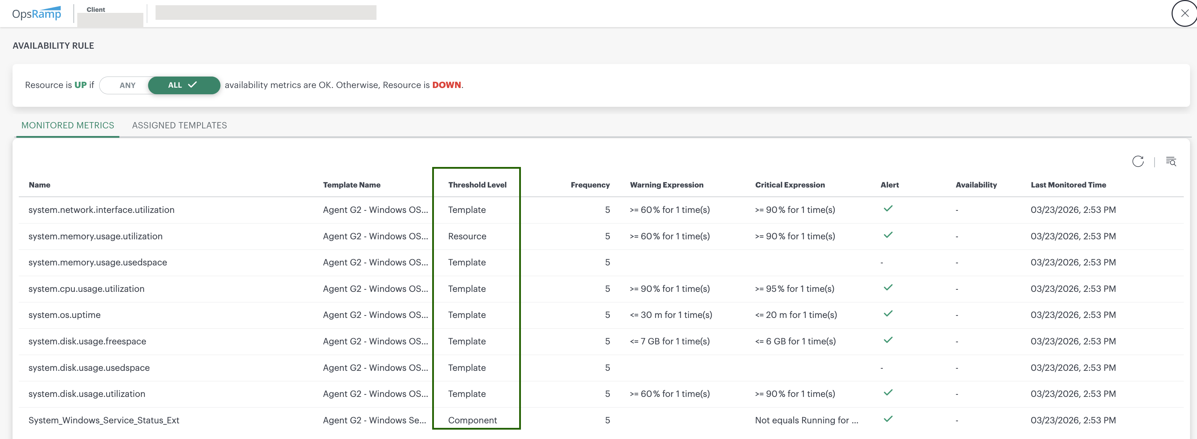Screen dimensions: 1197x439
Task: Sort by Threshold Level column header
Action: click(477, 185)
